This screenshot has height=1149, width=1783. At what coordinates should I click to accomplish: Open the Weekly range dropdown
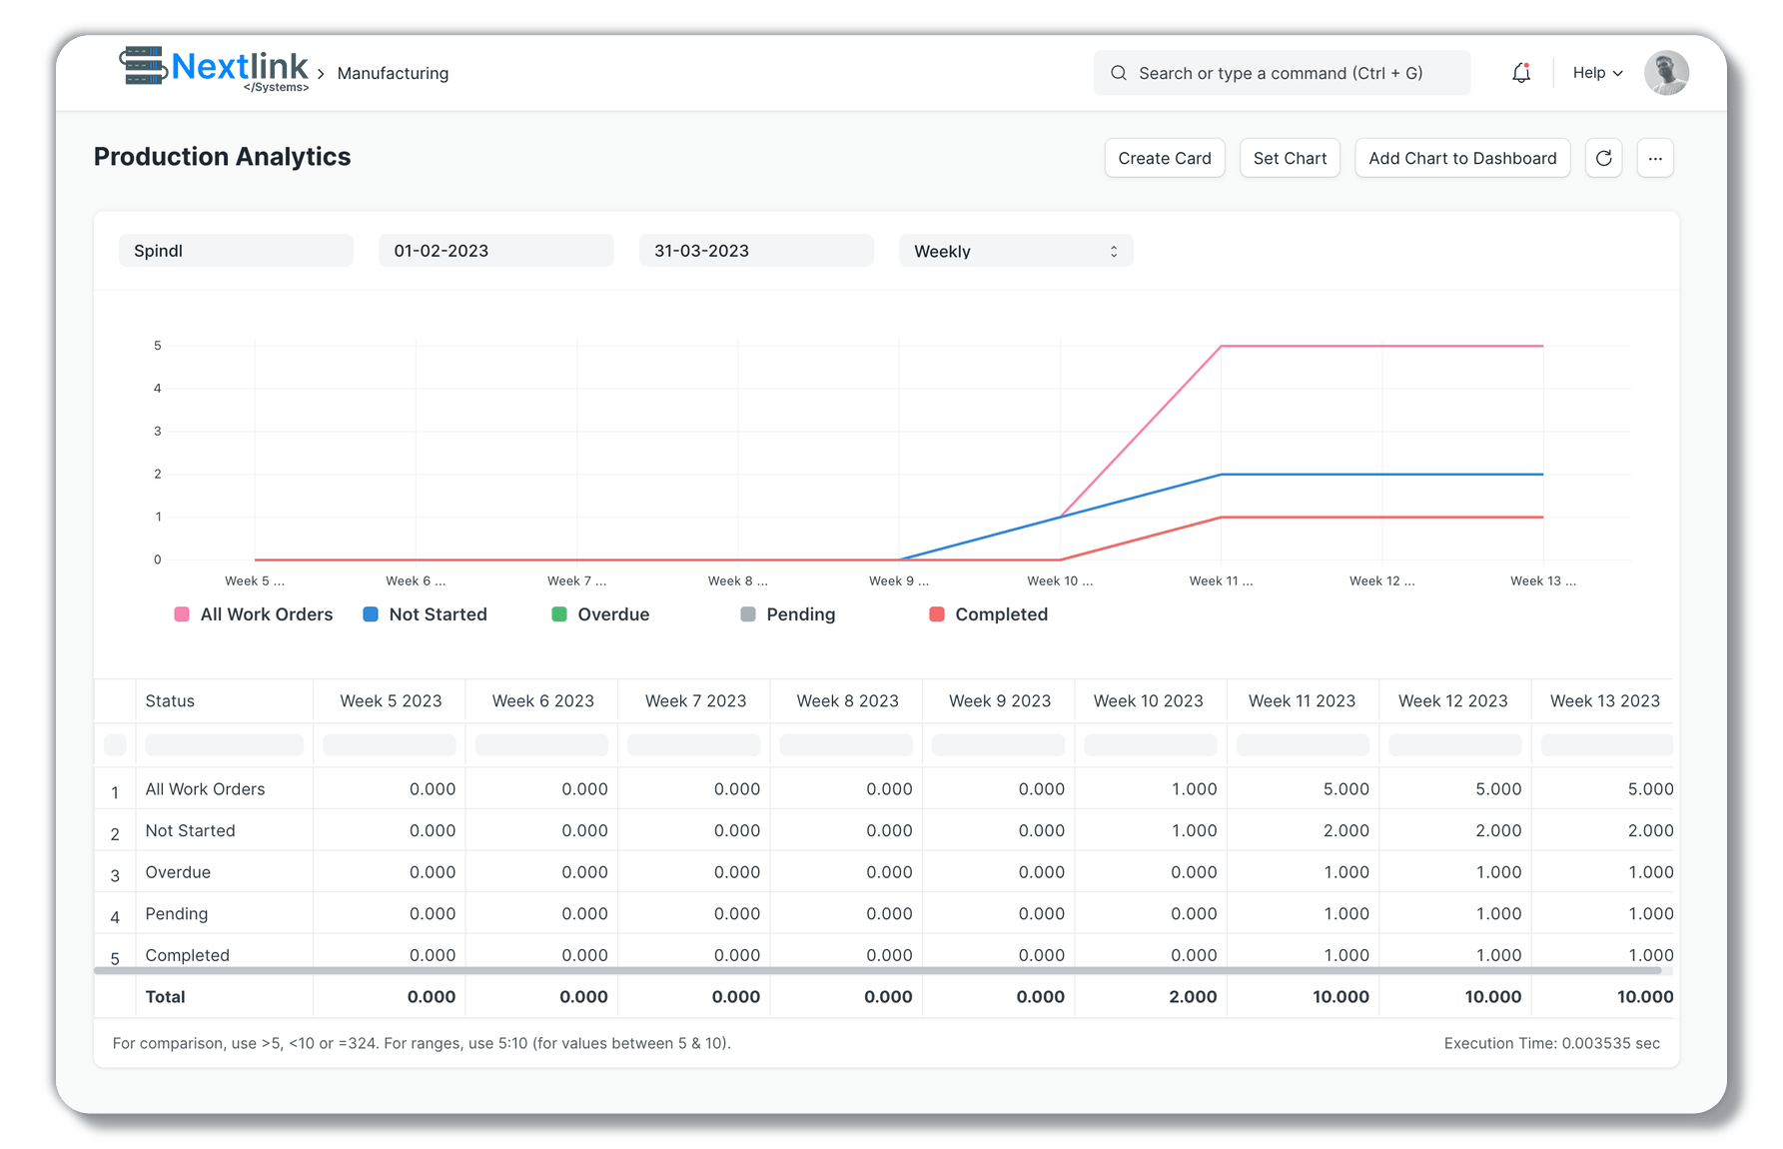point(1016,251)
